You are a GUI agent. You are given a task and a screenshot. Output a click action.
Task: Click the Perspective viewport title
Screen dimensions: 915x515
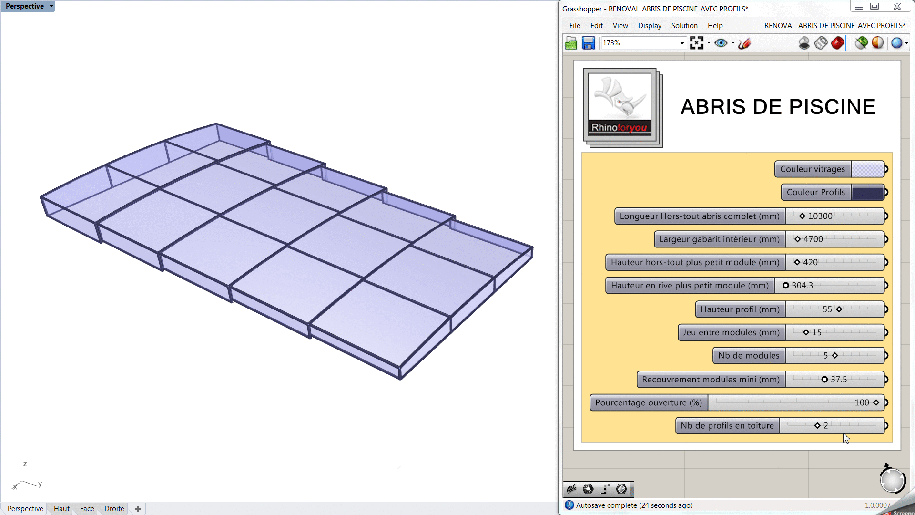(24, 6)
